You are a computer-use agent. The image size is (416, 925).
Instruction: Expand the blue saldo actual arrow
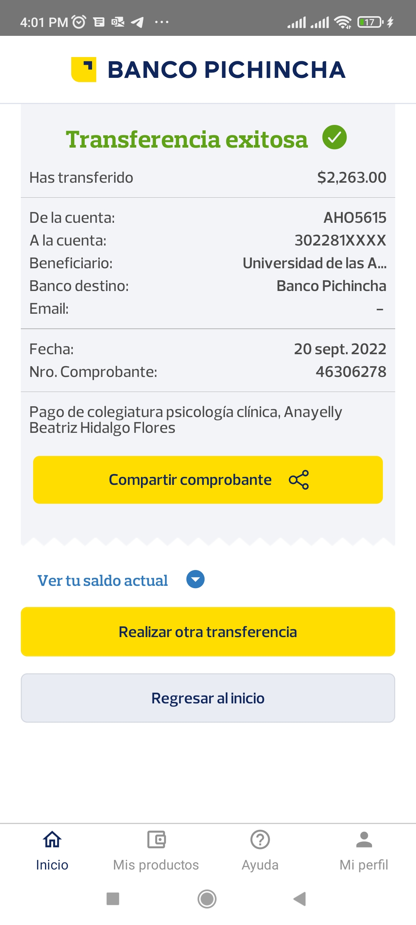[195, 579]
